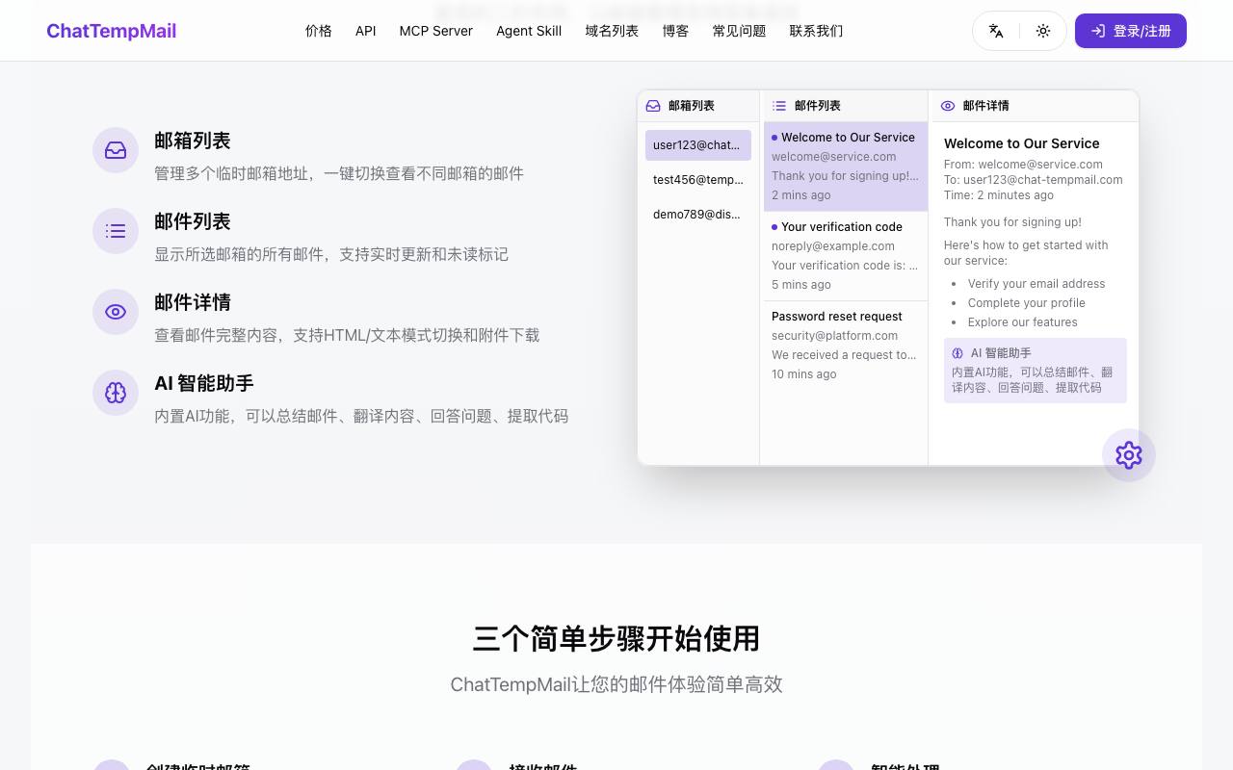Screen dimensions: 1233x770
Task: Click the To: user123@chat-tempmail.com line
Action: (1034, 180)
